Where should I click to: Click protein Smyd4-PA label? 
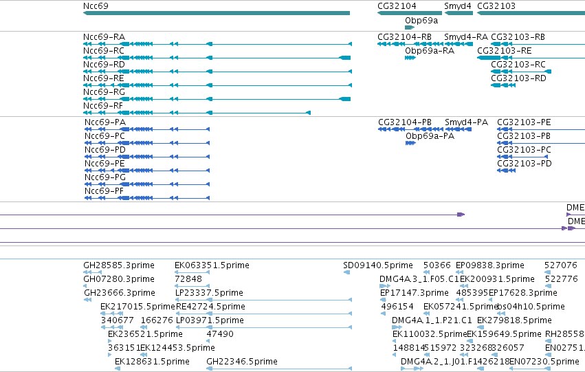466,122
